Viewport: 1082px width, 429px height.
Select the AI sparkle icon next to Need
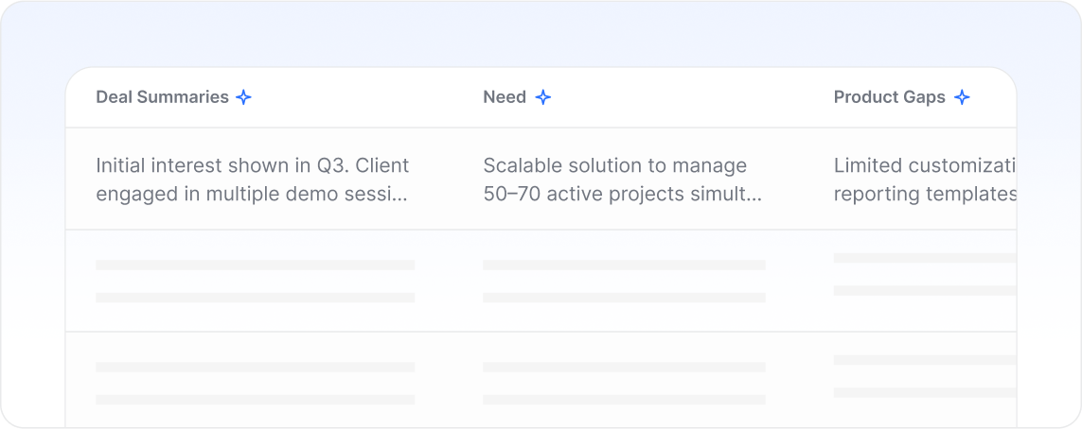click(x=543, y=97)
